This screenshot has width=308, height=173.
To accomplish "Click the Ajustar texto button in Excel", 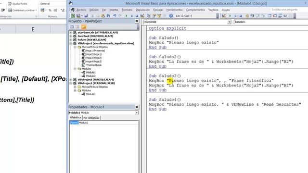I will click(18, 4).
